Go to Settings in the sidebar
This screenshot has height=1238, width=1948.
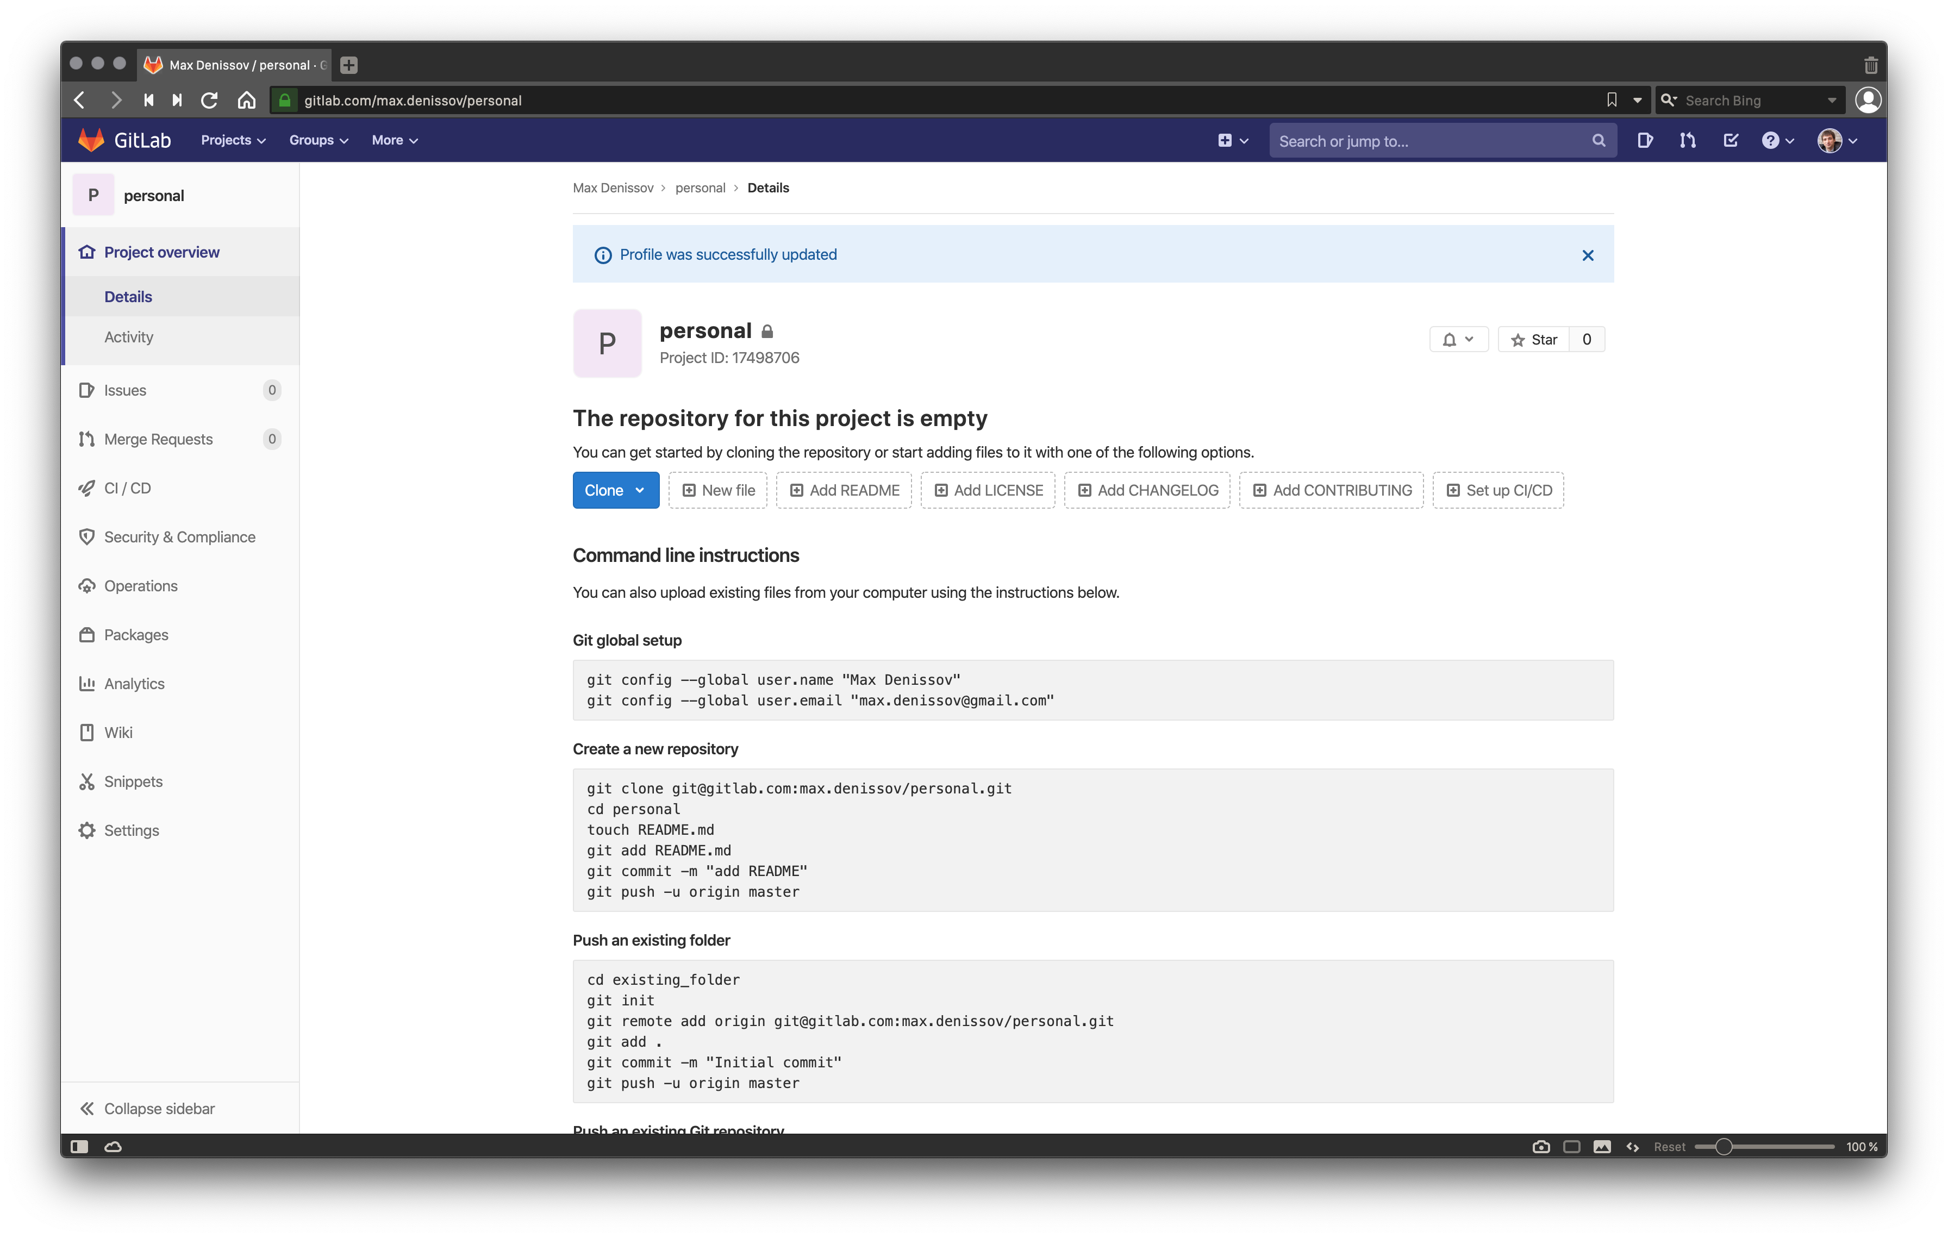coord(179,830)
